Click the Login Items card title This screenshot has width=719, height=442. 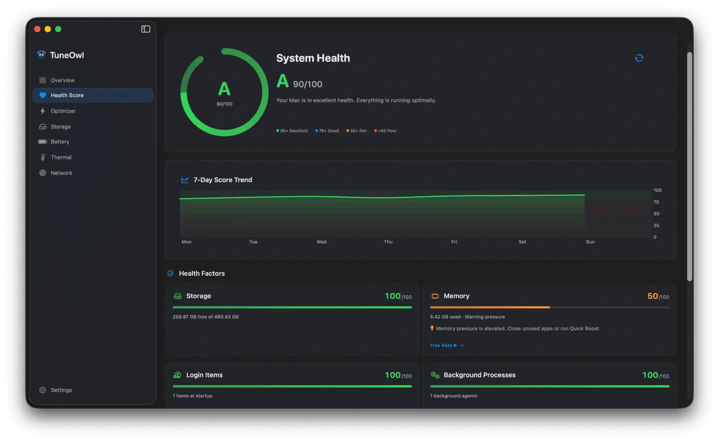pyautogui.click(x=204, y=375)
